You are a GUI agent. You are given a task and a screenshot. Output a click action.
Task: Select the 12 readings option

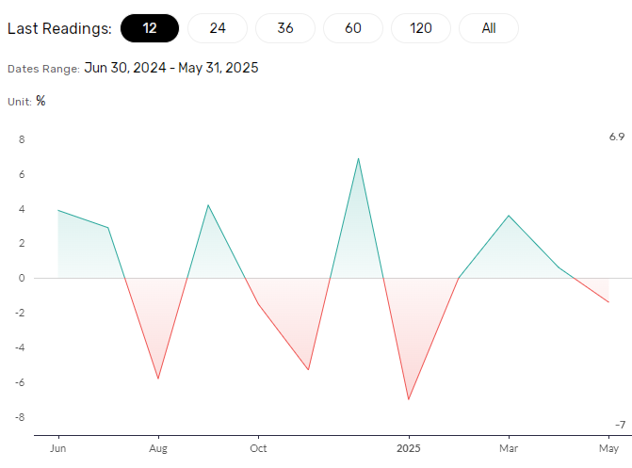tap(150, 28)
